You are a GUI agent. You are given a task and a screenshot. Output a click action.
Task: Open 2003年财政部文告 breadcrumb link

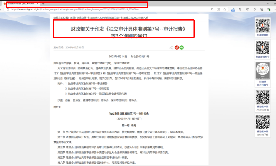[109, 18]
